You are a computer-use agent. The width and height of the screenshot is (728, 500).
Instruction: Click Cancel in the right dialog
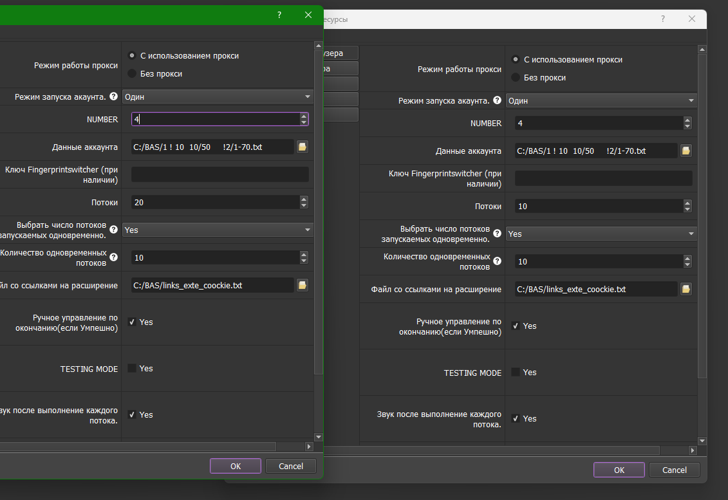674,470
